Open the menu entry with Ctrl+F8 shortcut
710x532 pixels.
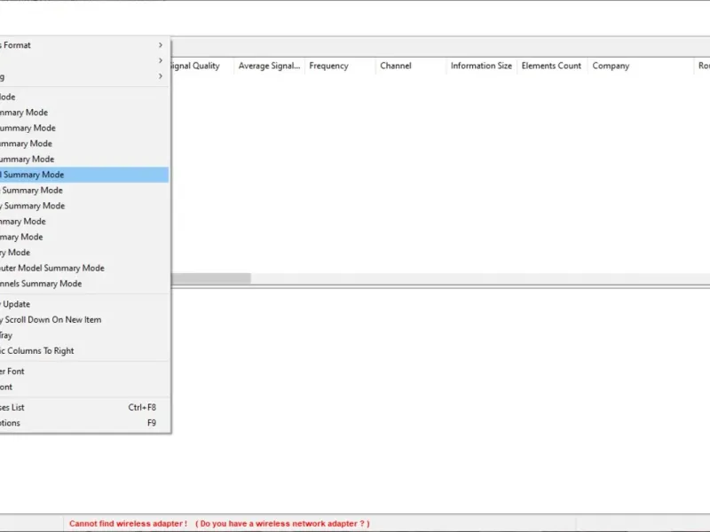(x=84, y=407)
